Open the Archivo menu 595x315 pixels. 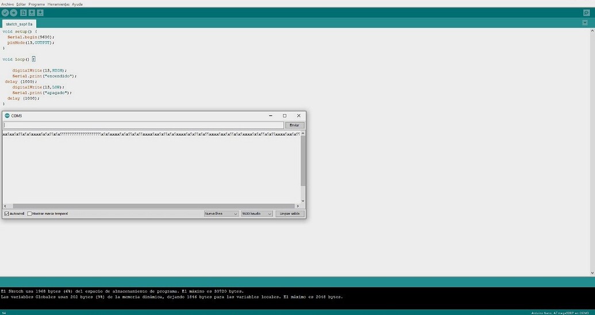click(7, 4)
